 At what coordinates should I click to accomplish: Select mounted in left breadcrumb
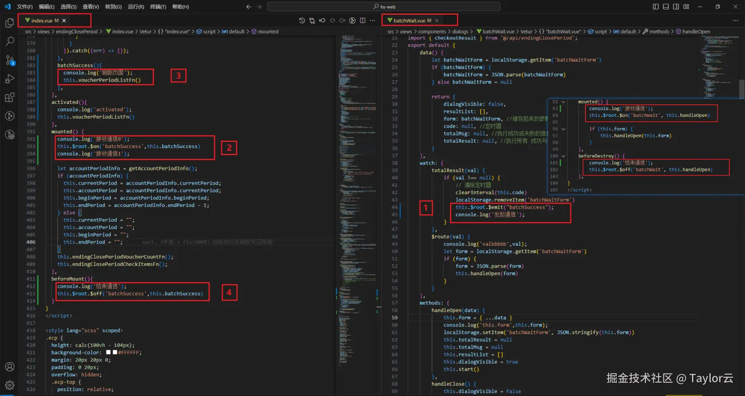click(265, 32)
